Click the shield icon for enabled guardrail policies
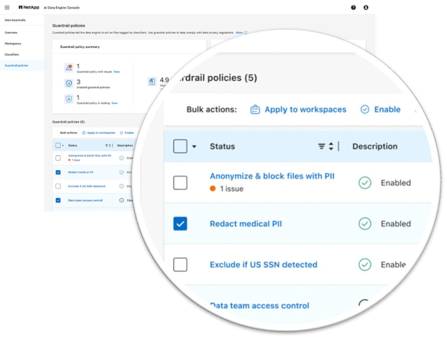Image resolution: width=447 pixels, height=339 pixels. [69, 83]
